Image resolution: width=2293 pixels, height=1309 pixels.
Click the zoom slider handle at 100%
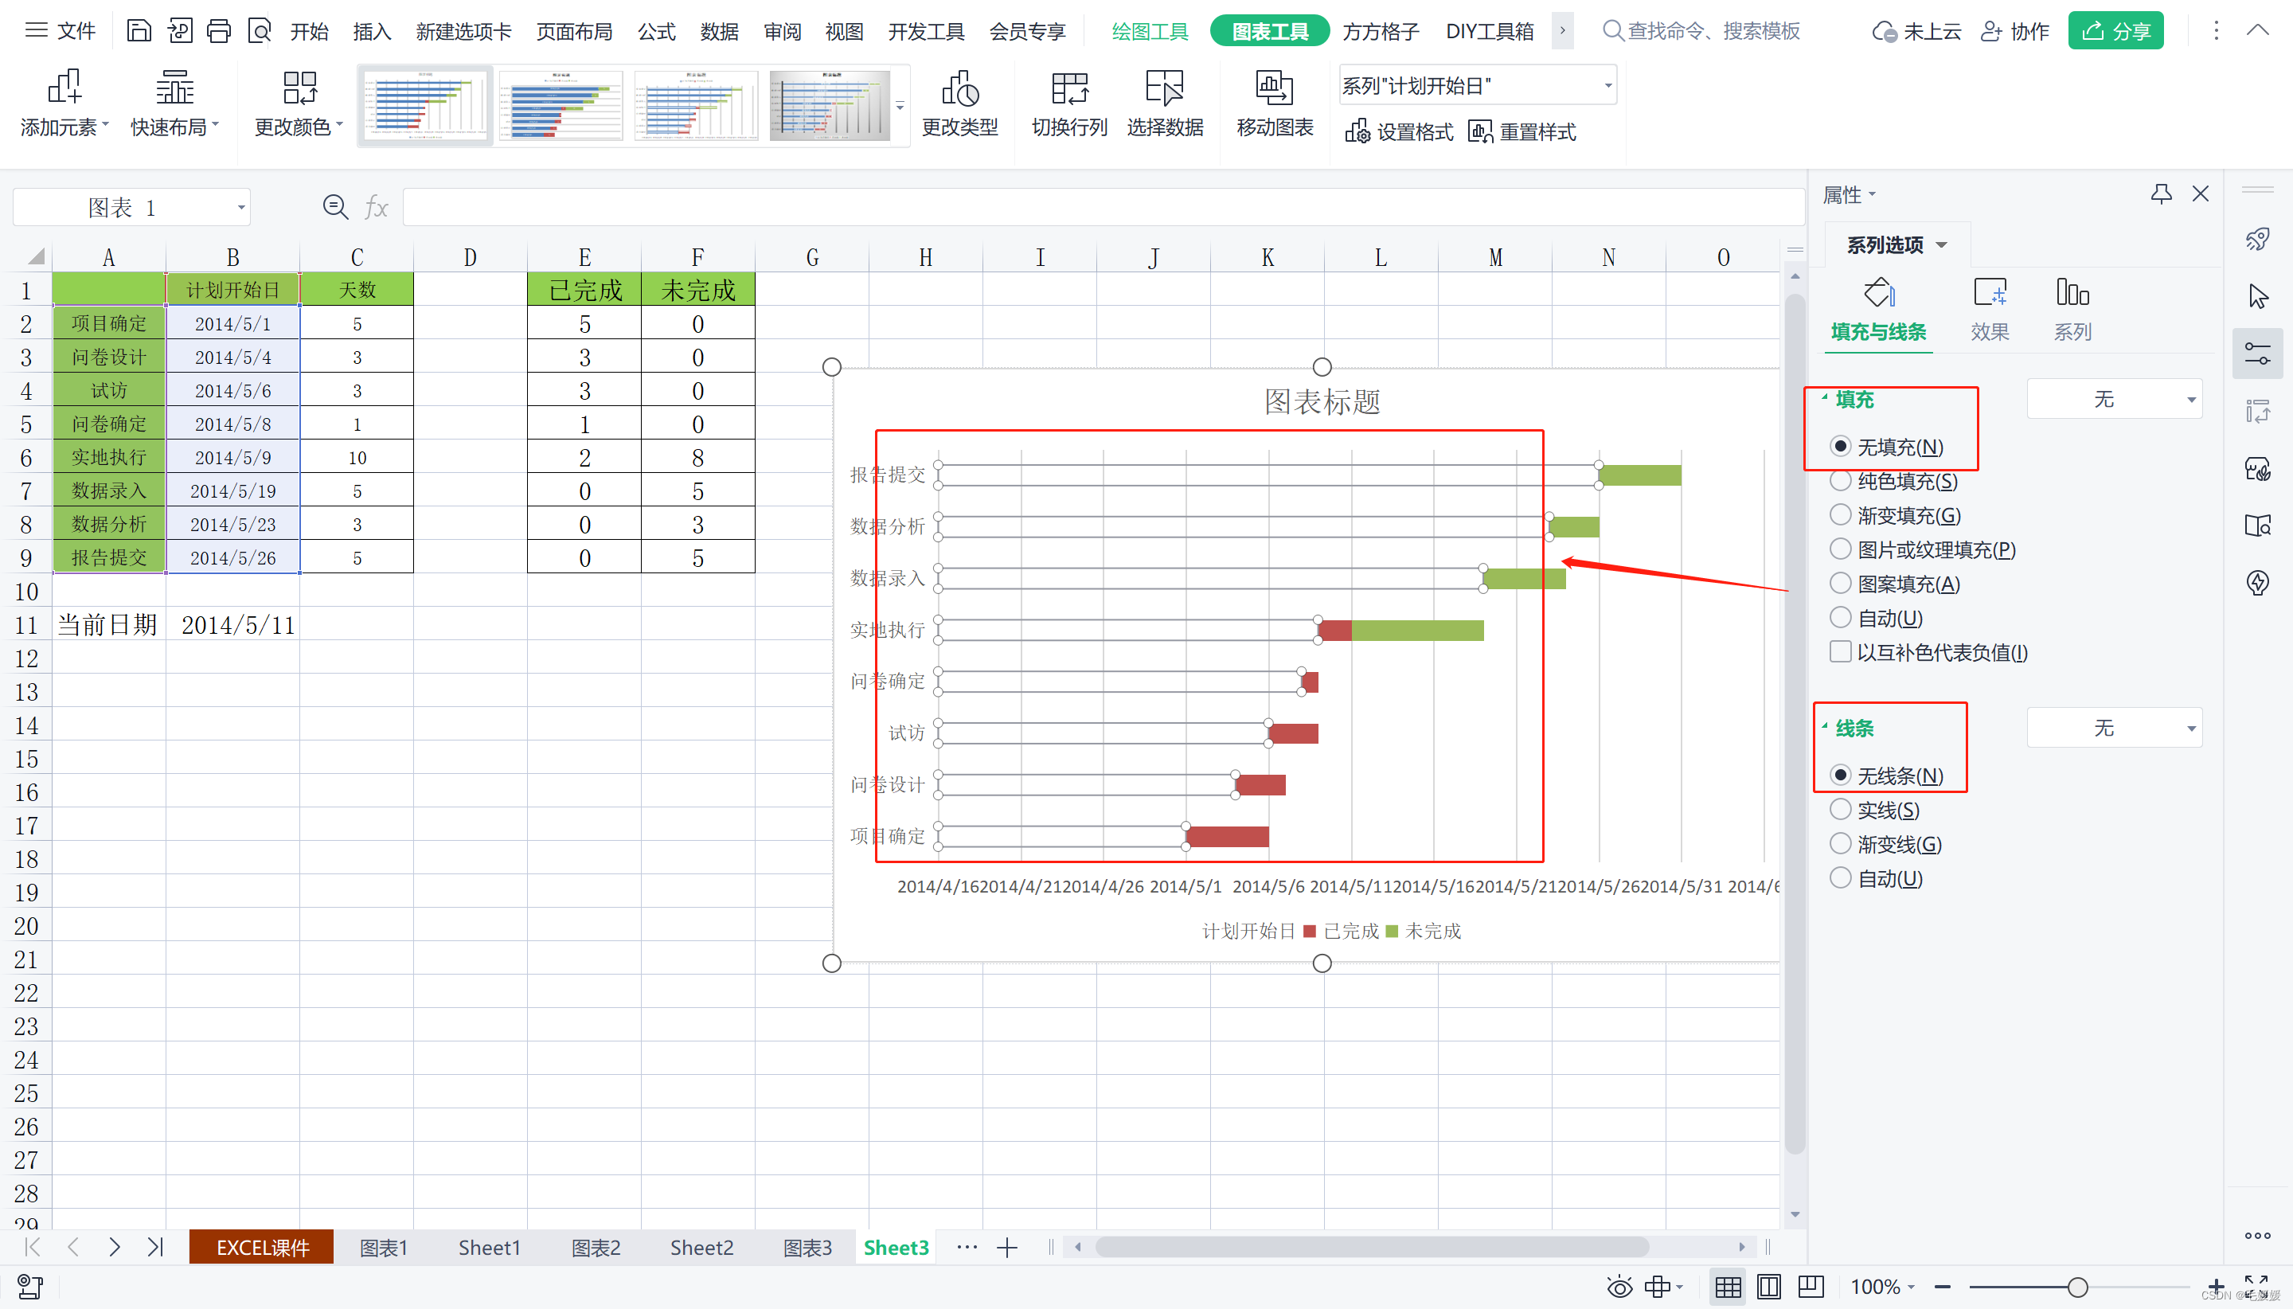point(2077,1287)
